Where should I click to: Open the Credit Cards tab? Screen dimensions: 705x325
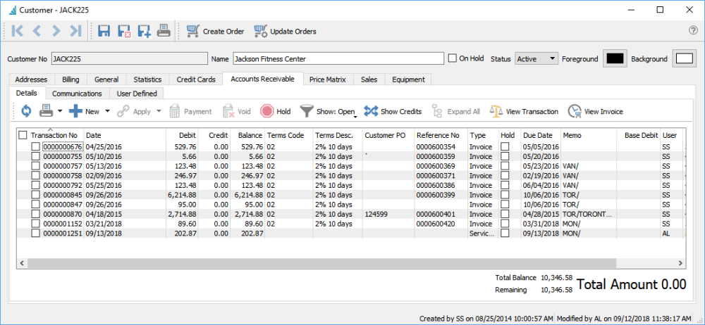point(195,79)
